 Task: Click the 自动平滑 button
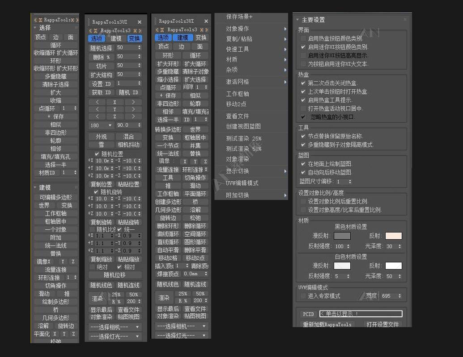click(x=168, y=250)
